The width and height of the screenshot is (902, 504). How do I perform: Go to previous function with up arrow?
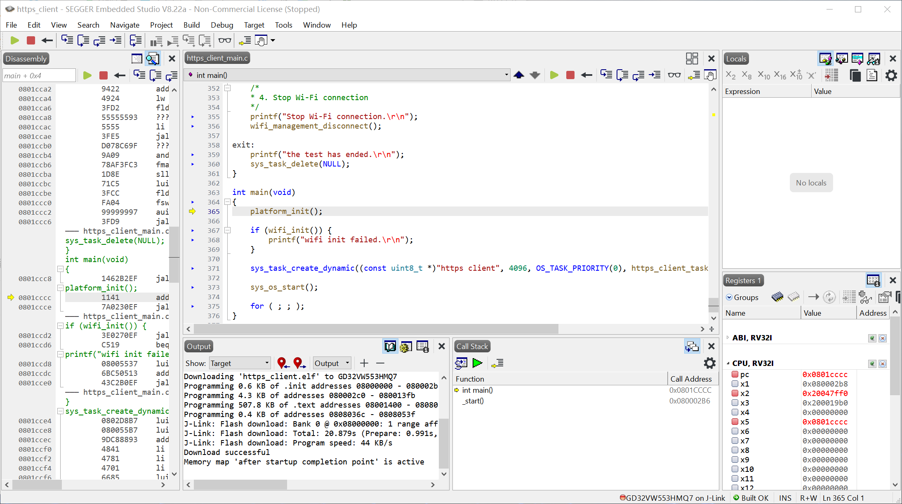pyautogui.click(x=519, y=75)
